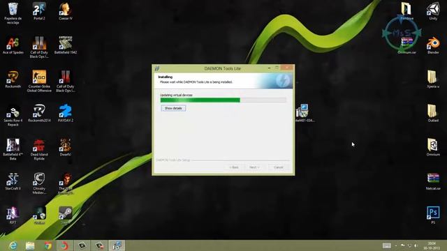Click the installer setup icon in taskbar
The image size is (447, 251).
click(117, 245)
